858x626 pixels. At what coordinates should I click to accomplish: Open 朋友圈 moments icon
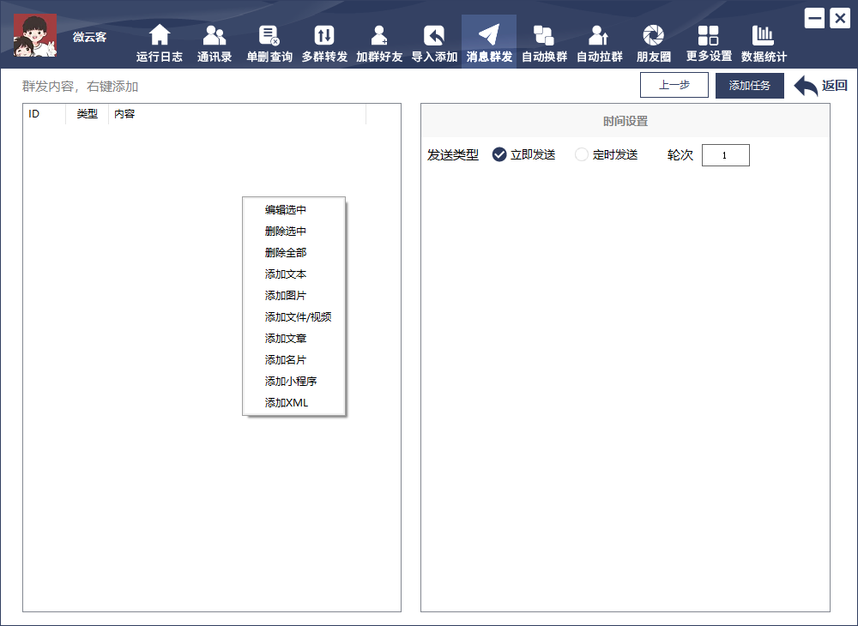[654, 36]
